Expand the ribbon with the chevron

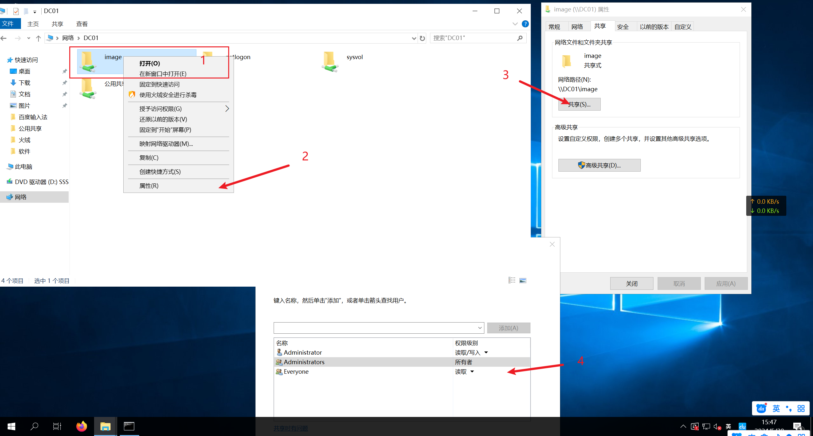tap(515, 24)
